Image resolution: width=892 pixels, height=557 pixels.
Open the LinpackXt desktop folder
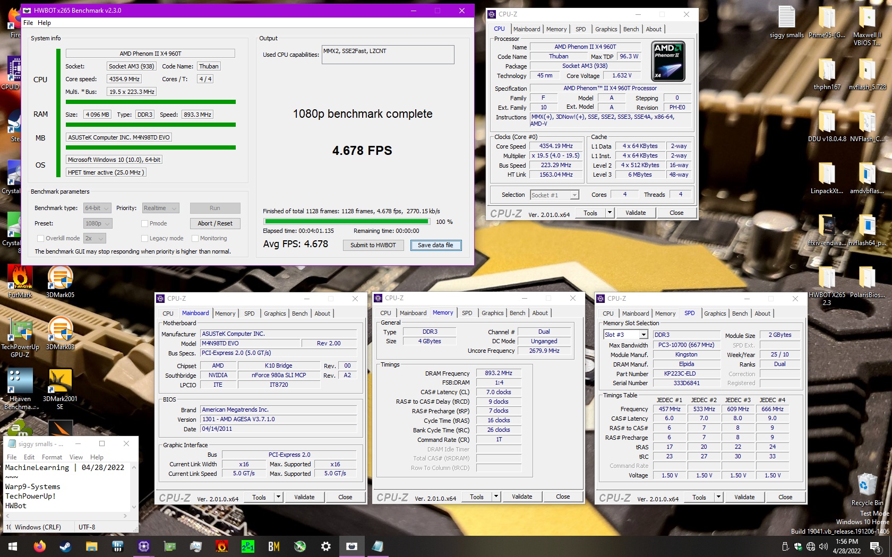[x=827, y=178]
